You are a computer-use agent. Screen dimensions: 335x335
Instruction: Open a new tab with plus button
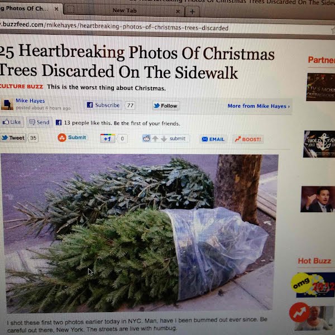coord(192,12)
